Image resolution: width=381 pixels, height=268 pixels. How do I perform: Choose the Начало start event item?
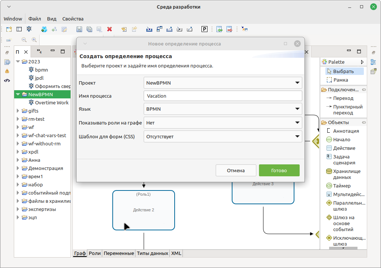point(339,139)
